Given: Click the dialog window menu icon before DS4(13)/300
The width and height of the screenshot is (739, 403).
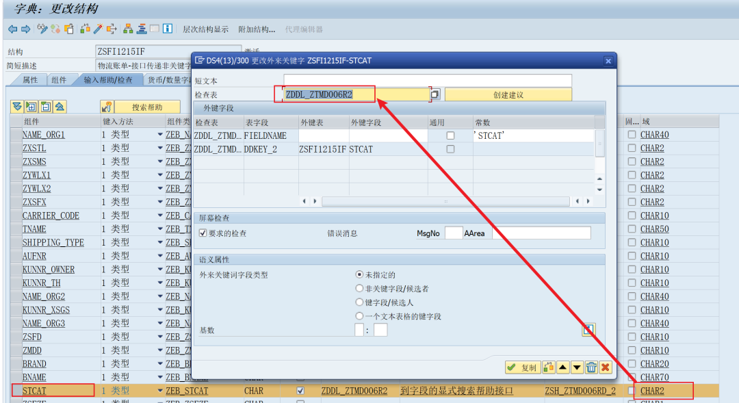Looking at the screenshot, I should [200, 60].
